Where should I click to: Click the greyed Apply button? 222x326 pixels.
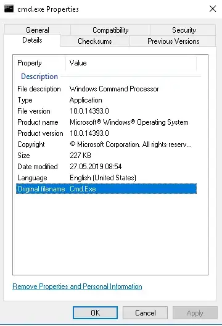(x=195, y=312)
